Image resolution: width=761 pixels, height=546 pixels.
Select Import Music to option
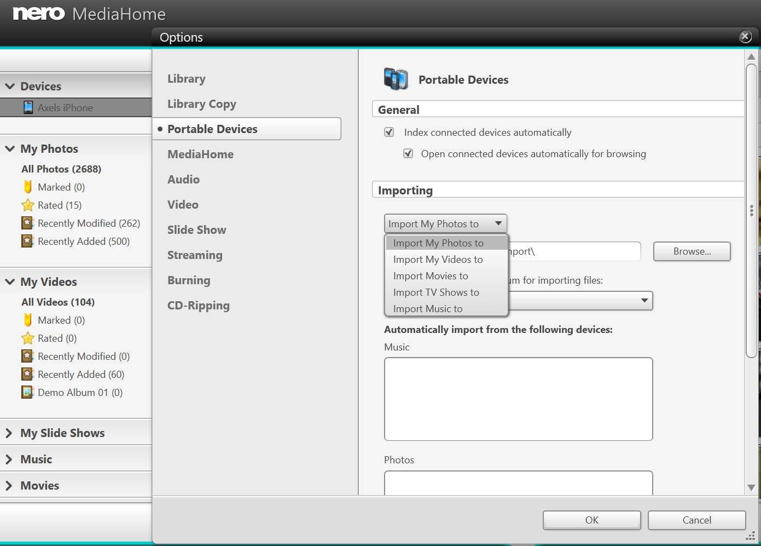[x=446, y=308]
